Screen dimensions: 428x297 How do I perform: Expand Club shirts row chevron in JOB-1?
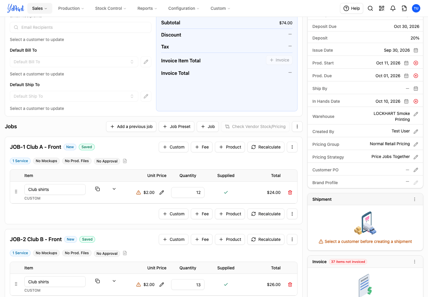coord(114,189)
